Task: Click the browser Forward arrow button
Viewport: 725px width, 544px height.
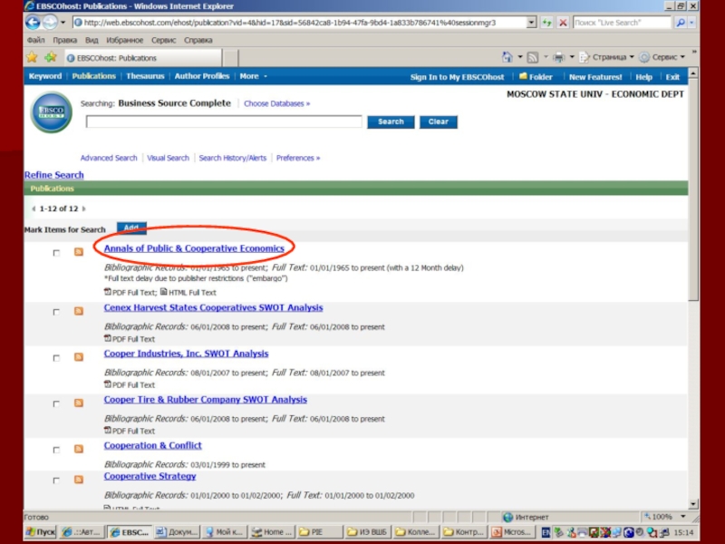Action: [50, 22]
